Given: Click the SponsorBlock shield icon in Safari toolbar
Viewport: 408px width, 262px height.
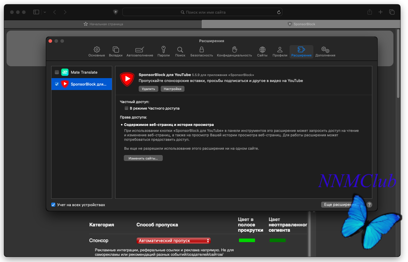Looking at the screenshot, I should point(115,12).
